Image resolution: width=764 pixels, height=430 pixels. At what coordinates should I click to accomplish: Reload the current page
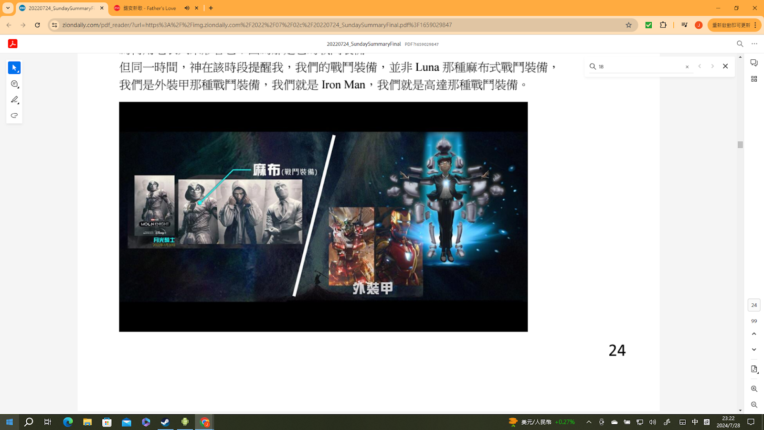[37, 25]
